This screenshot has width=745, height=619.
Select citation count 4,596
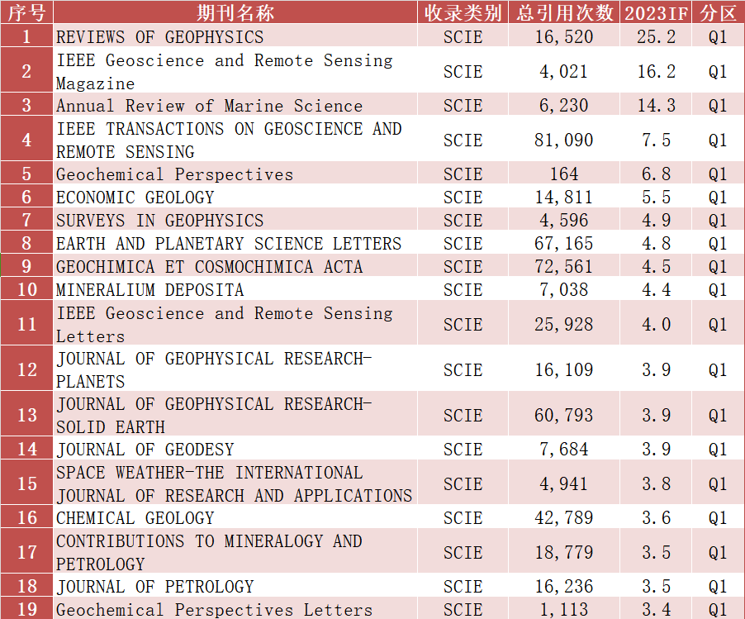tap(564, 220)
